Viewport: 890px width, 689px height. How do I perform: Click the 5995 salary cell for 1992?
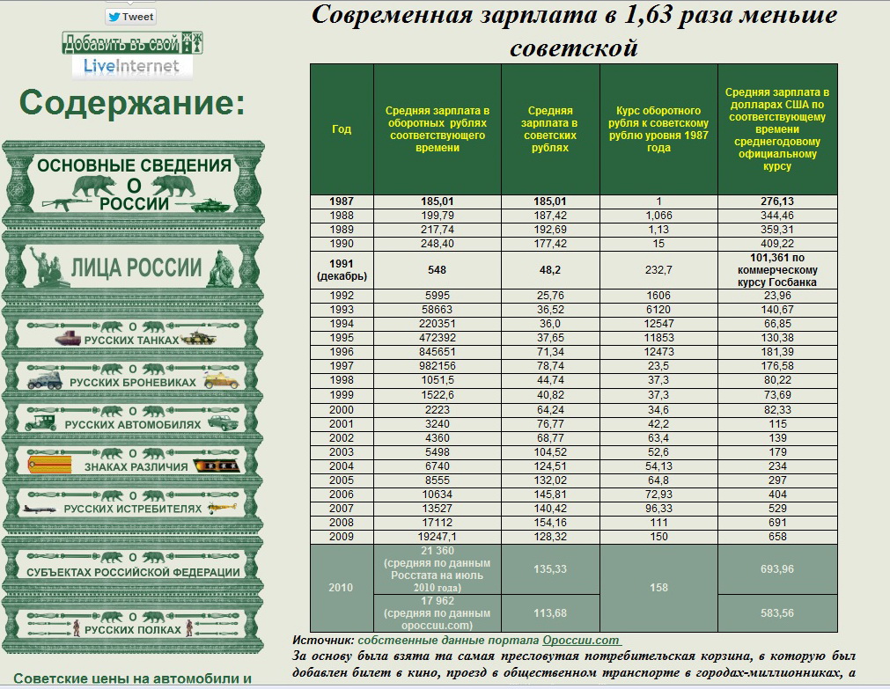437,296
